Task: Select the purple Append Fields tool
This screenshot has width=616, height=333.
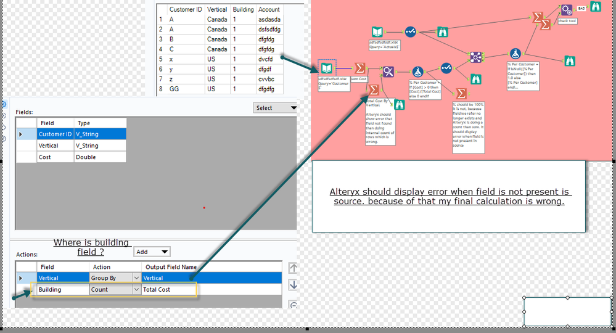Action: [x=388, y=72]
